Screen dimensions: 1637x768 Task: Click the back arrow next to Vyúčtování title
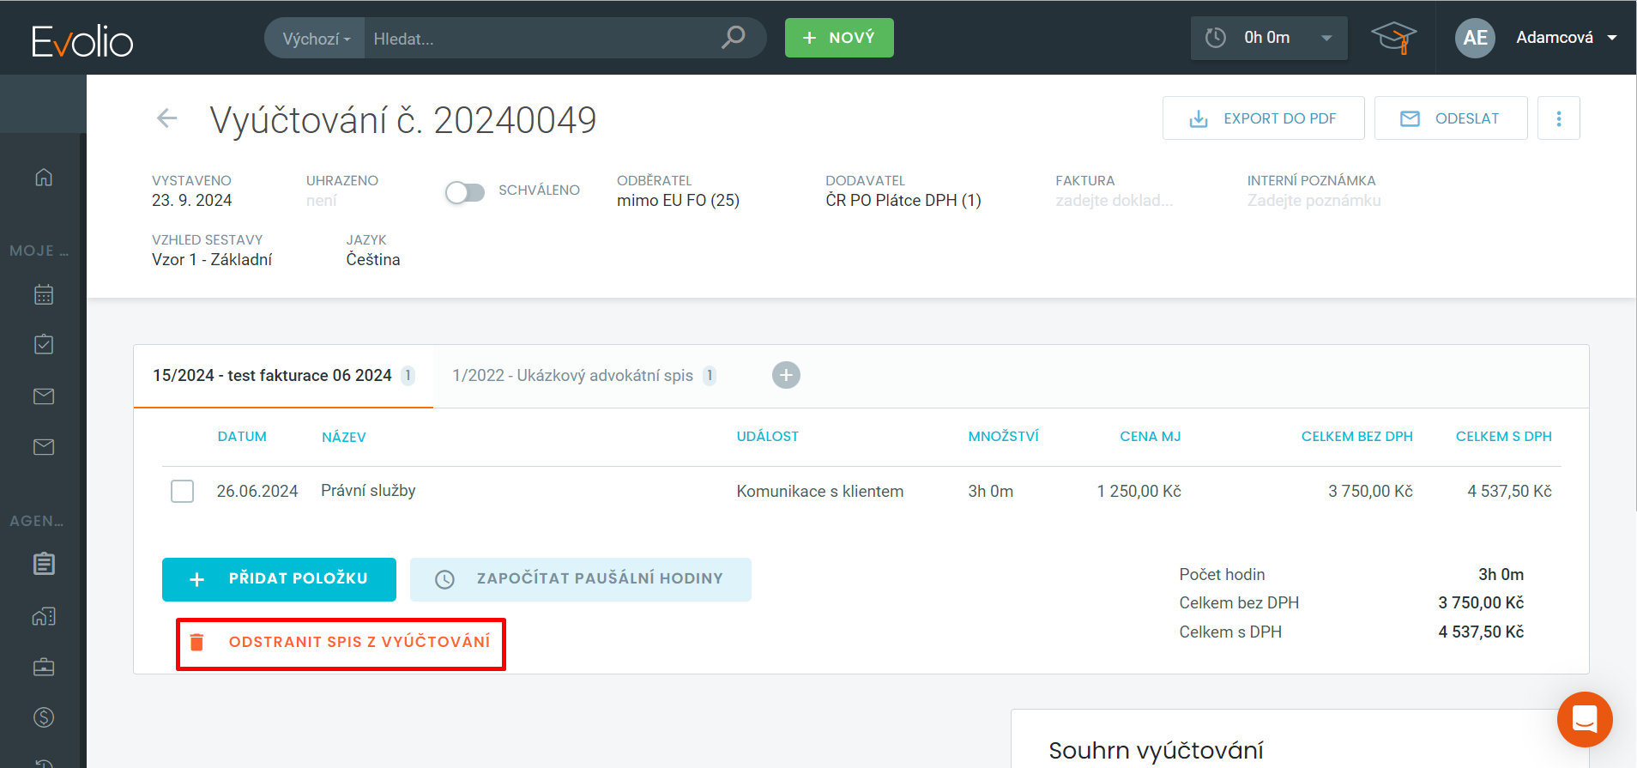tap(167, 118)
